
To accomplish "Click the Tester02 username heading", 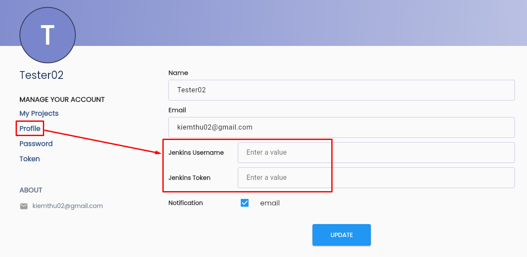I will 42,75.
